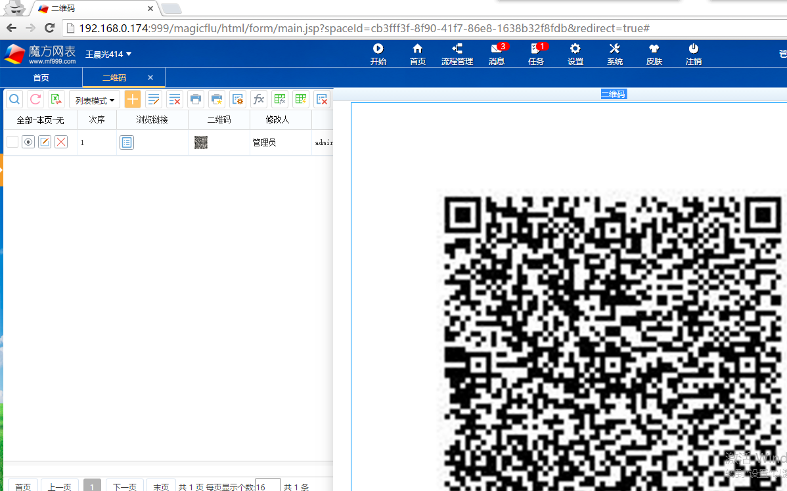The width and height of the screenshot is (787, 491).
Task: Open the 开始 start menu item
Action: (378, 54)
